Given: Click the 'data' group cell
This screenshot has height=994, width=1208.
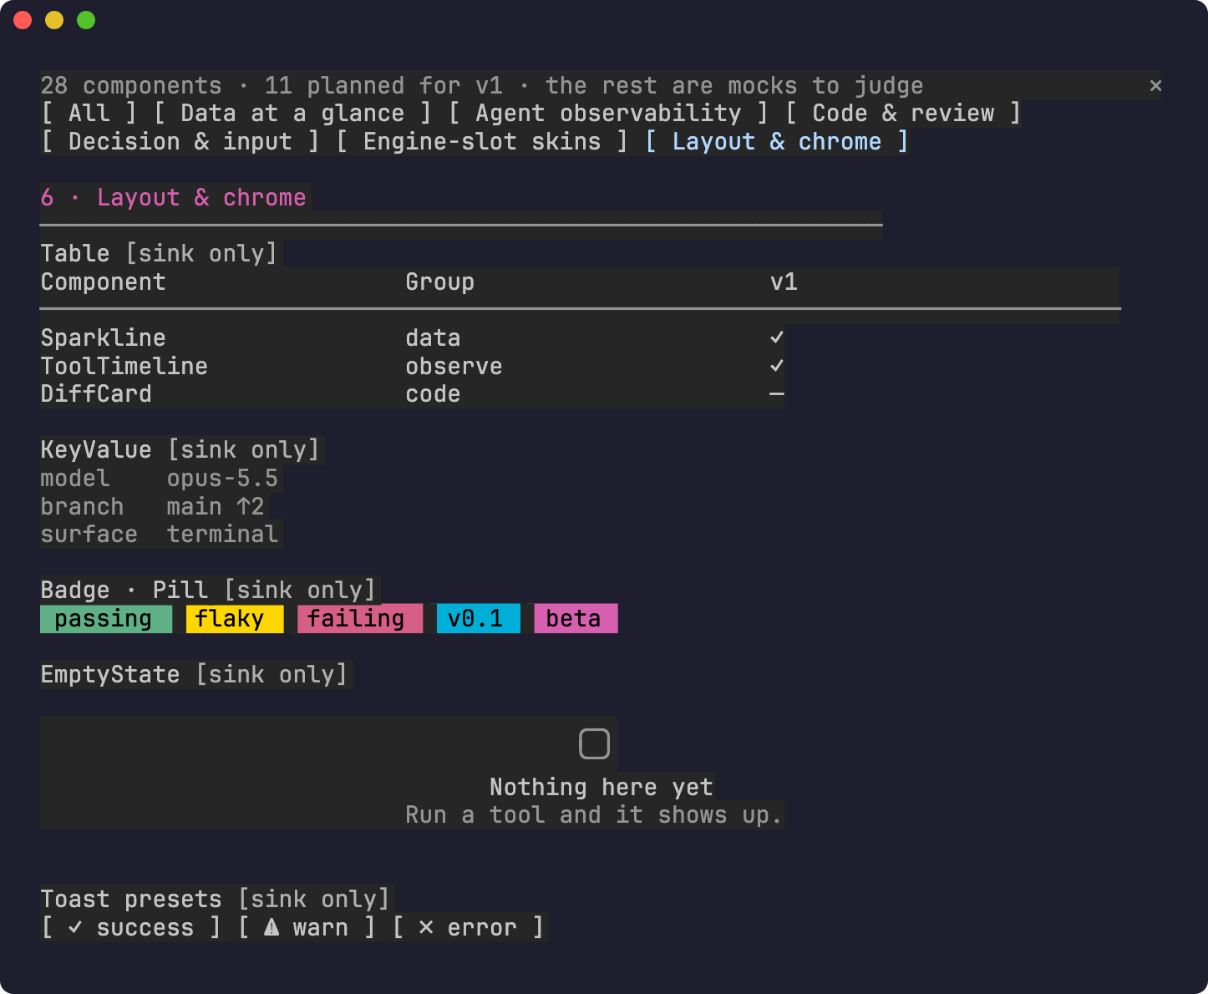Looking at the screenshot, I should pyautogui.click(x=434, y=337).
